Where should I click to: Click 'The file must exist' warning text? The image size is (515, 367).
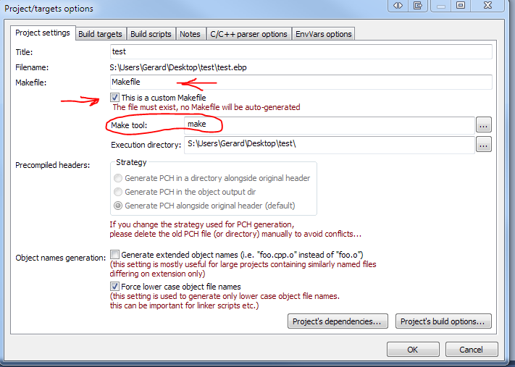coord(206,107)
